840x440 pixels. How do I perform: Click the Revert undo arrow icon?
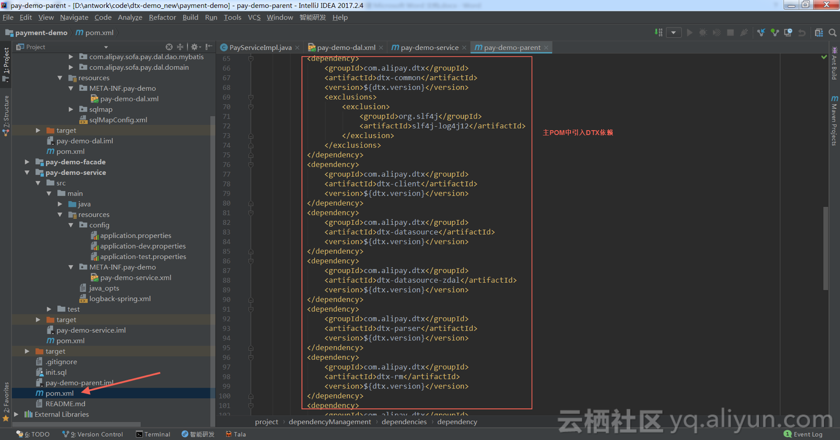pyautogui.click(x=802, y=33)
